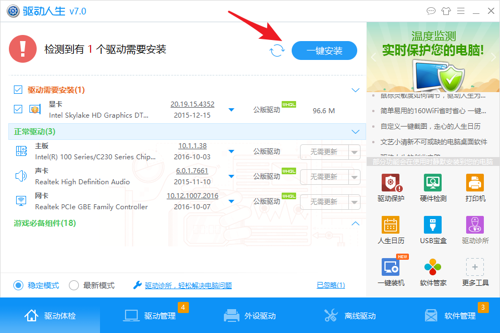
Task: Expand the 游戏必备组件 section chevron
Action: [356, 223]
